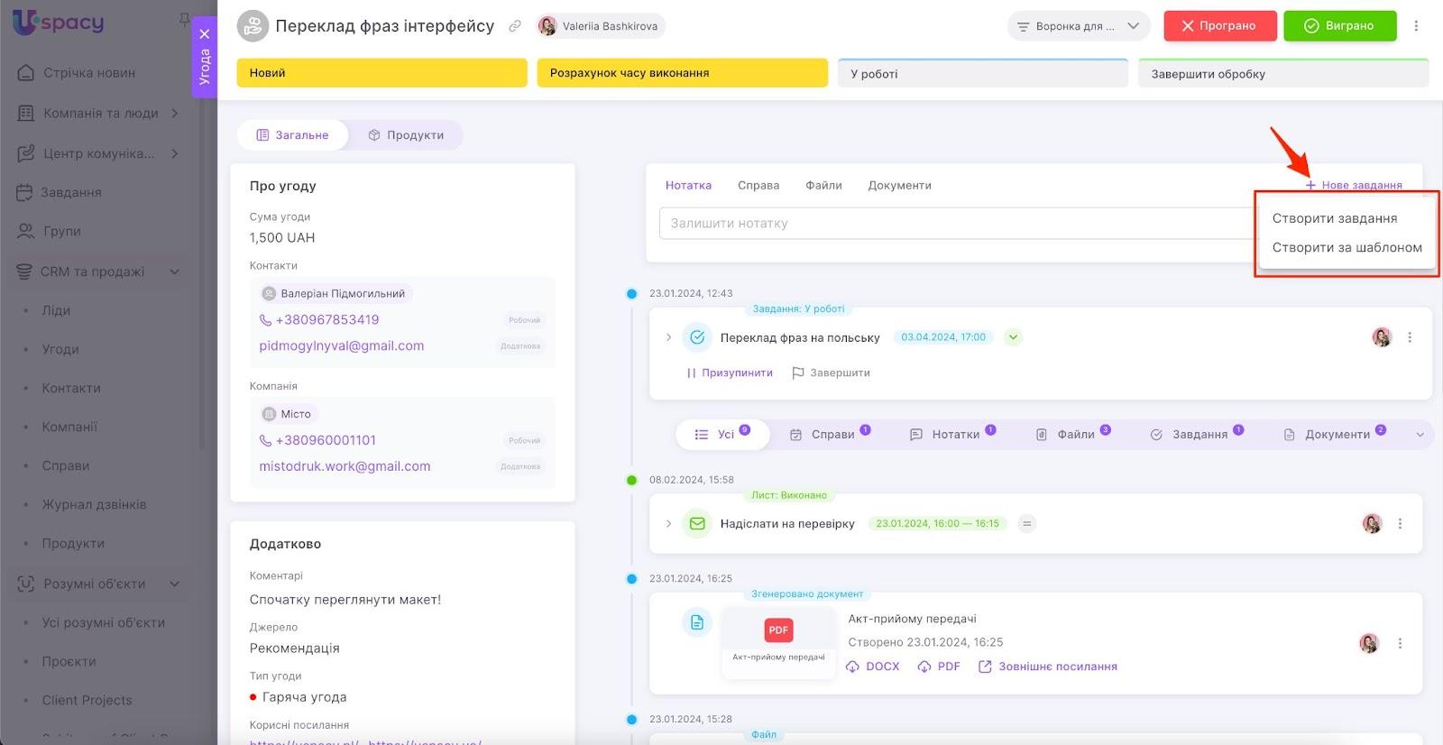Image resolution: width=1443 pixels, height=745 pixels.
Task: Filter the timeline by Завдання
Action: pos(1198,435)
